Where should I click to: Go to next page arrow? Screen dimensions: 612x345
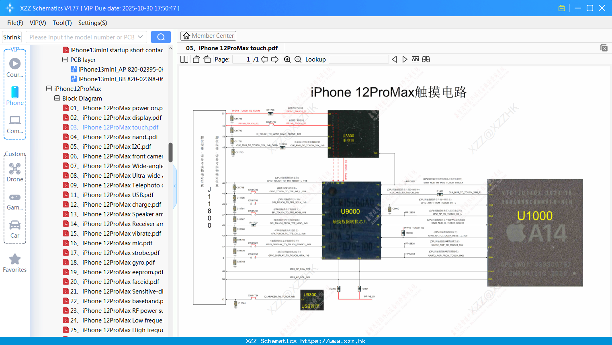pos(275,59)
